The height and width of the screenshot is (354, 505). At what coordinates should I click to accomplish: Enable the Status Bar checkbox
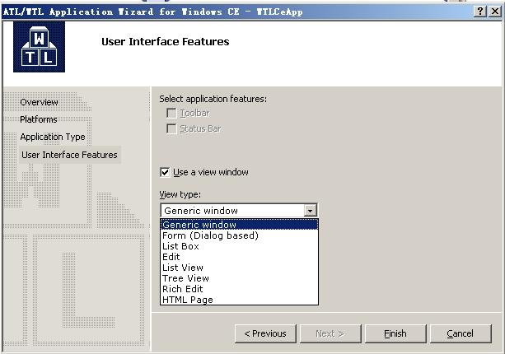(x=171, y=128)
